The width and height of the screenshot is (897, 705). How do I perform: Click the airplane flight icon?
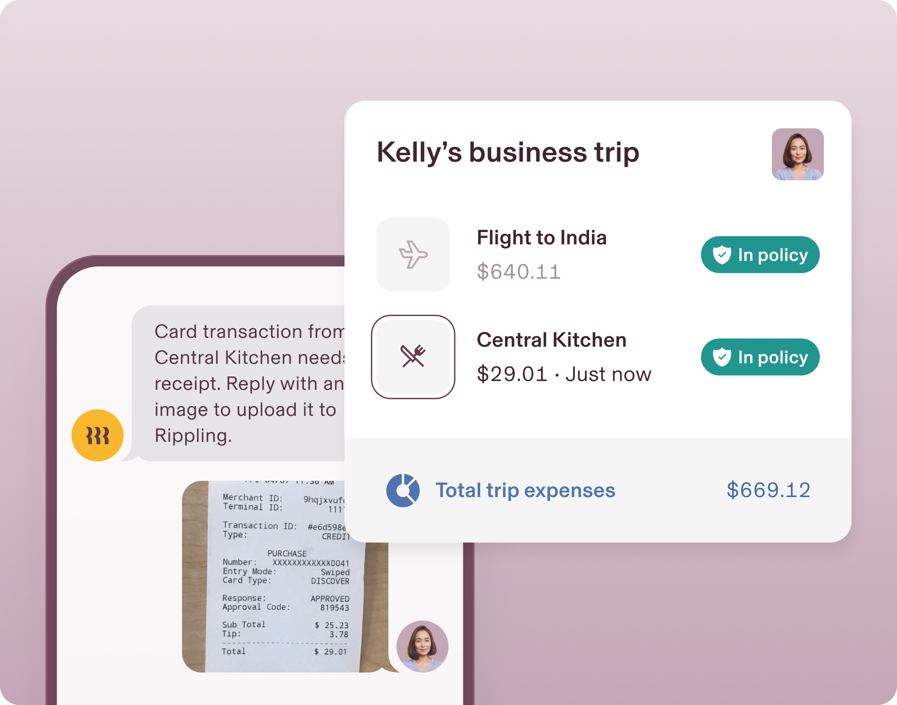pos(413,255)
